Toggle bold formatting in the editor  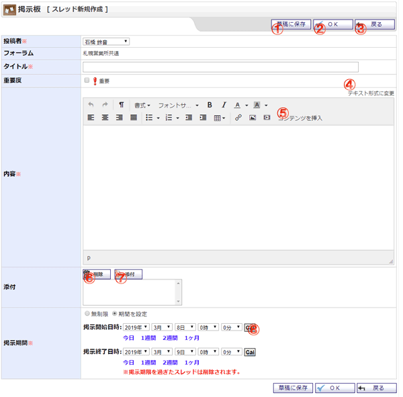[x=210, y=105]
